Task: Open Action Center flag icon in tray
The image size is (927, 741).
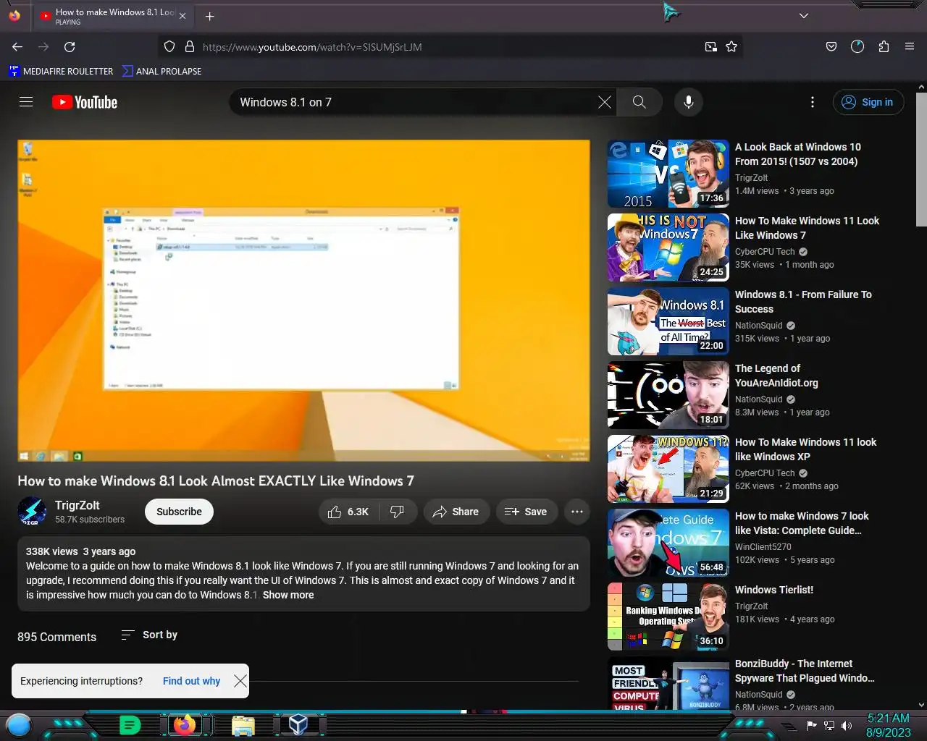Action: click(811, 726)
